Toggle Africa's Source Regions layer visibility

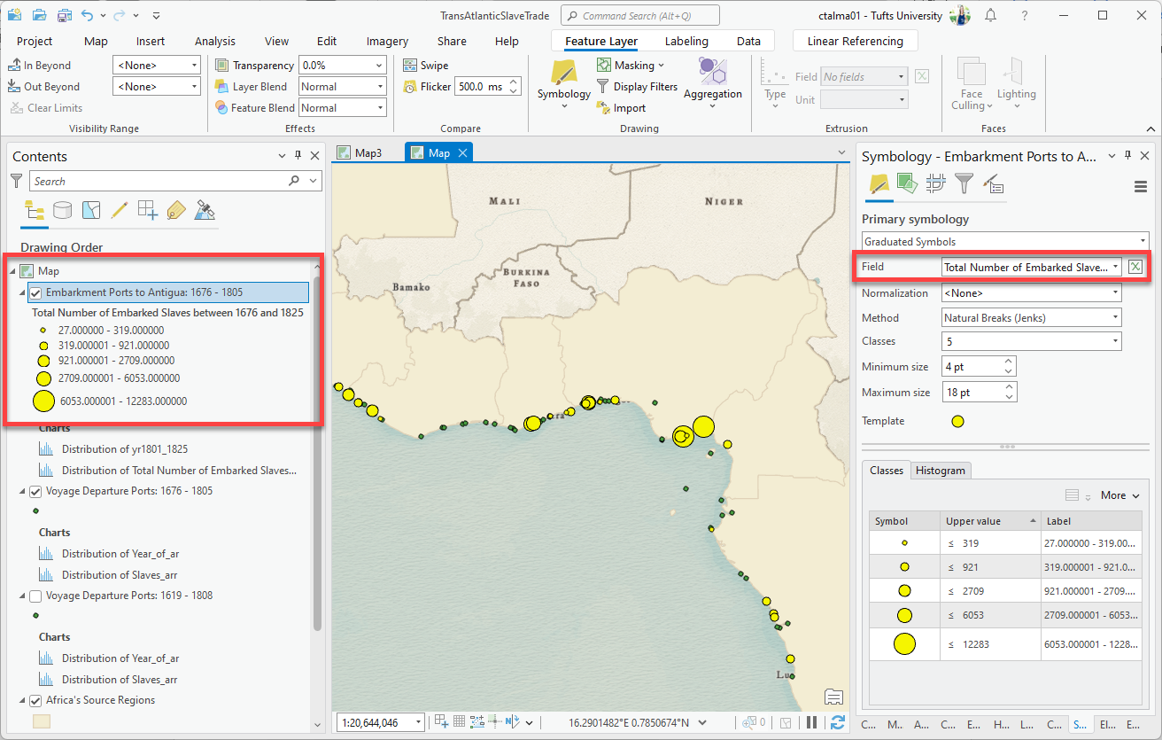pos(36,700)
